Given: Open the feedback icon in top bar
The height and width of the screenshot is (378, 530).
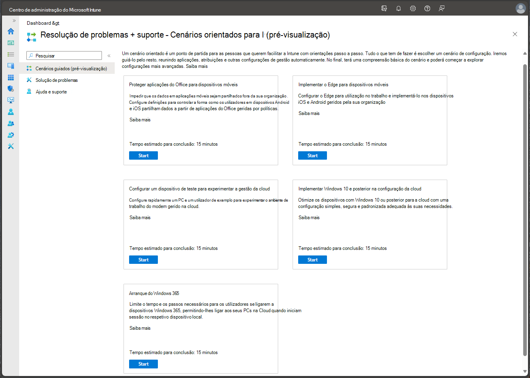Looking at the screenshot, I should (x=442, y=8).
